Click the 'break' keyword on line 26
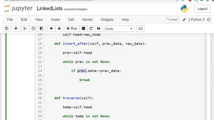 click(85, 80)
